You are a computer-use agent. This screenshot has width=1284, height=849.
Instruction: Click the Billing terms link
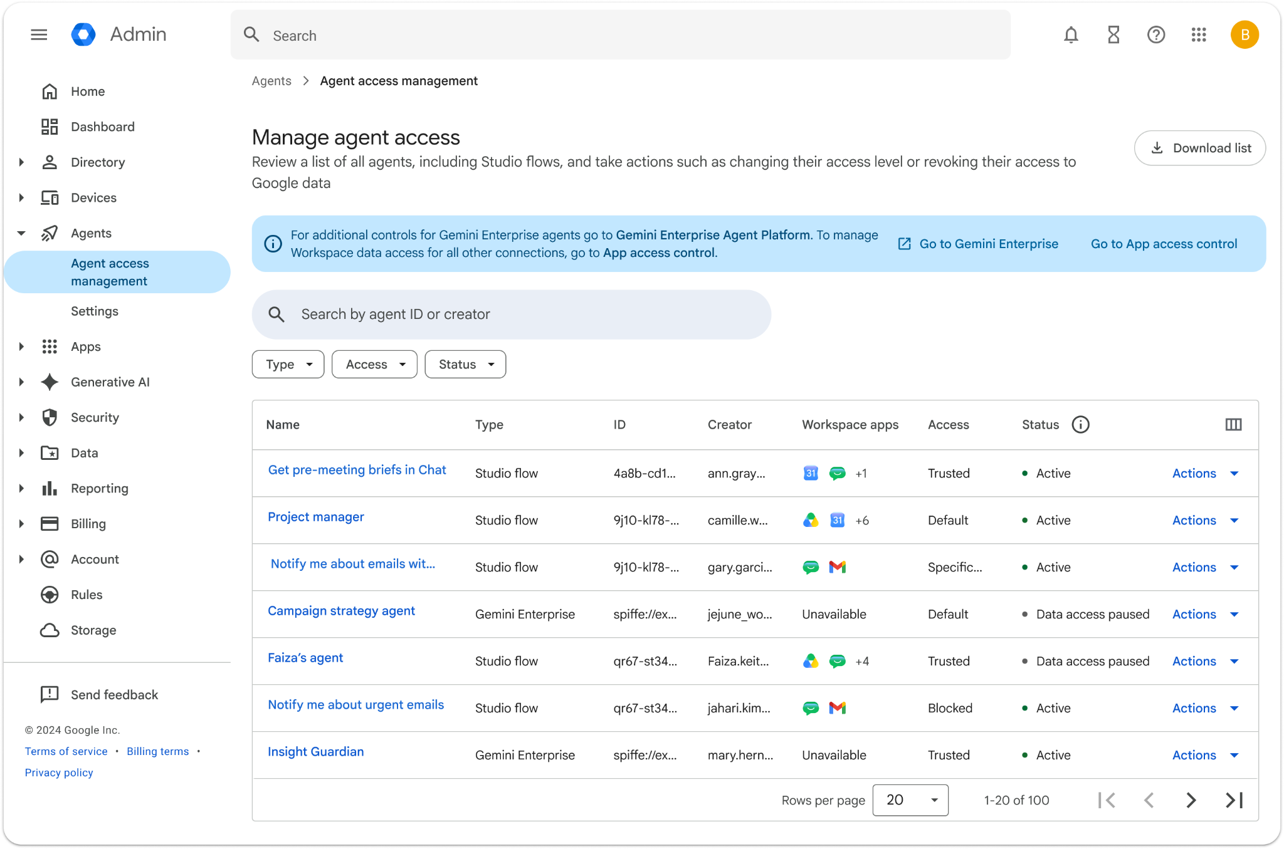[x=157, y=751]
